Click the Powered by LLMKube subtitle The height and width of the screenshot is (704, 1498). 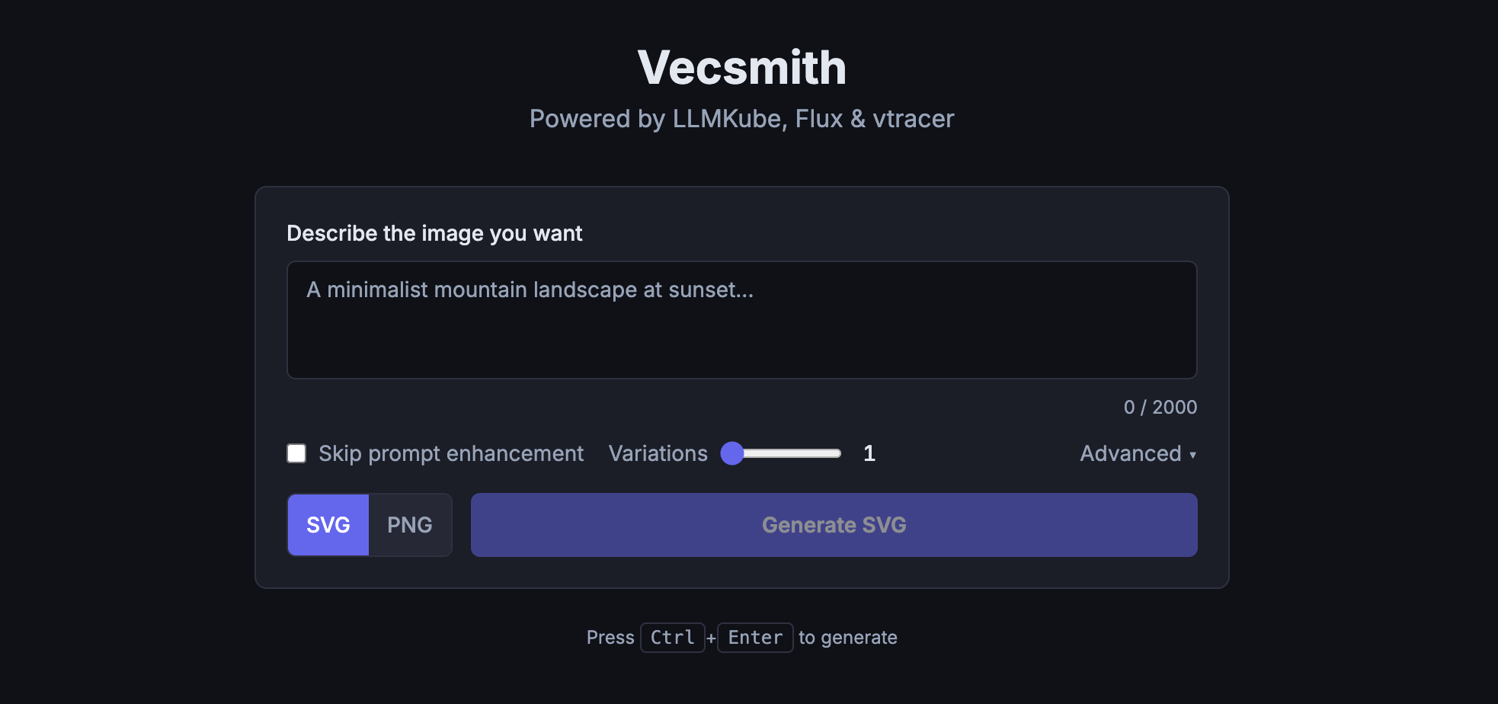(741, 119)
